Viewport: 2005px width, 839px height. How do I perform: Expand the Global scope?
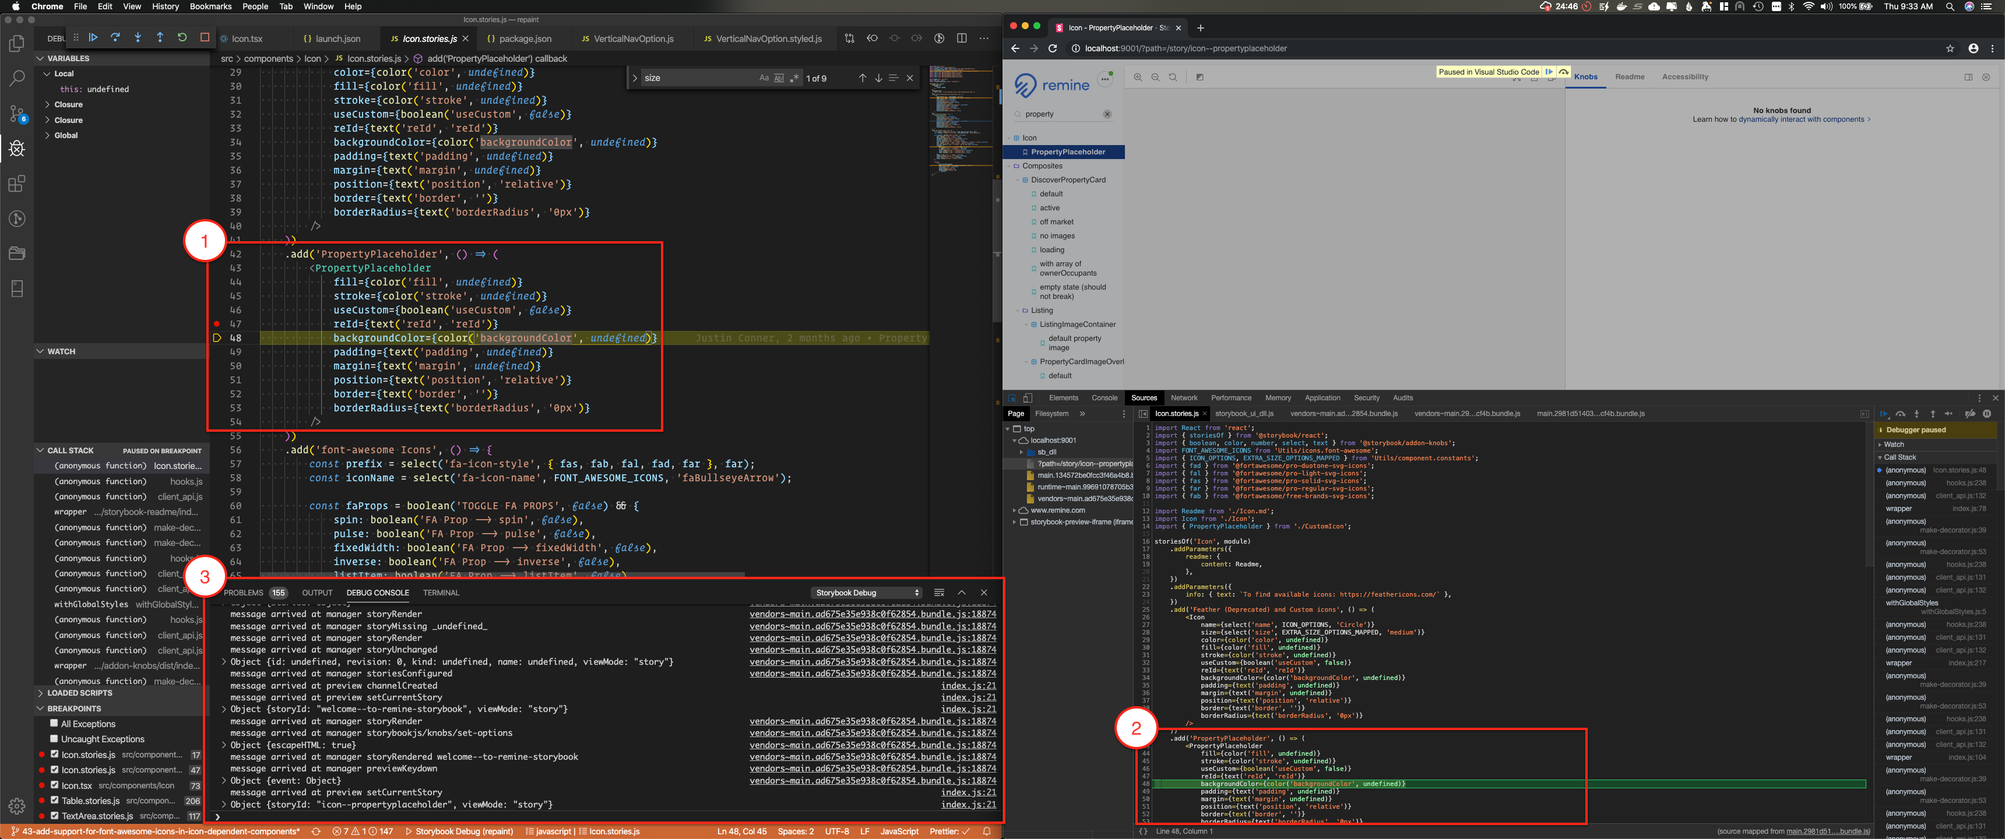click(61, 135)
